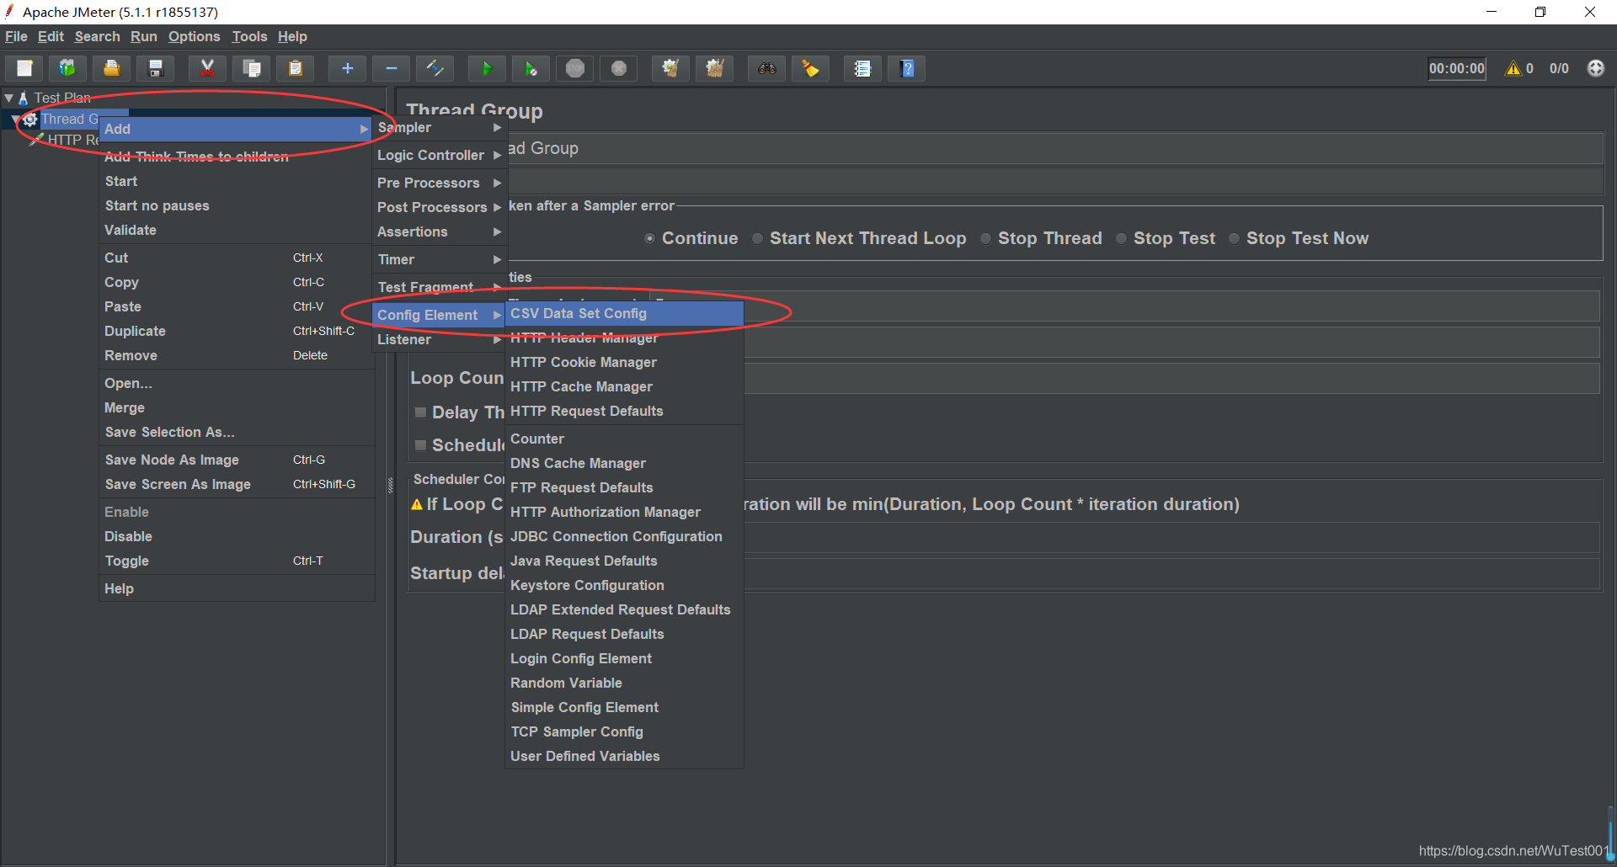Open the Options menu
The image size is (1617, 867).
point(194,36)
